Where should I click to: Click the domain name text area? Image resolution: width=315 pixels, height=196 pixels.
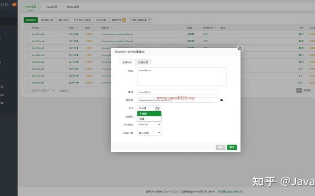click(x=182, y=76)
